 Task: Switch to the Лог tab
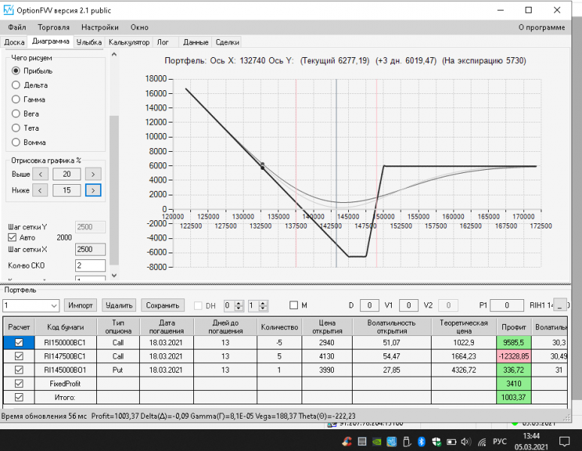[x=163, y=42]
